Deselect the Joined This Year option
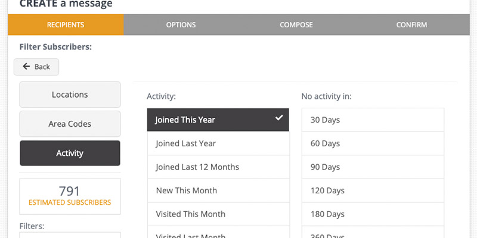 click(x=218, y=120)
